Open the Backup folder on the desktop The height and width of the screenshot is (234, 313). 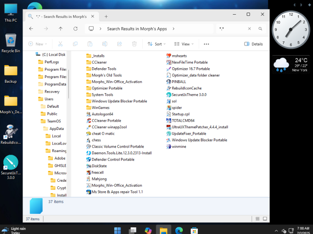point(11,74)
